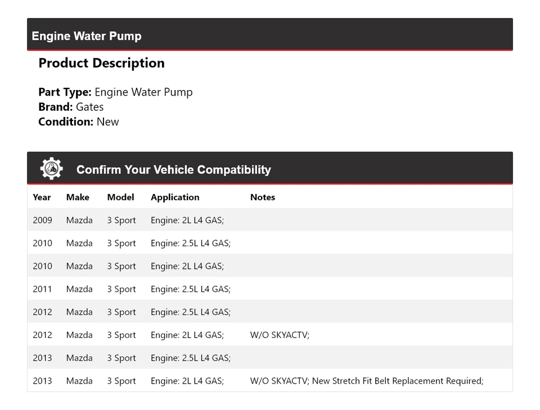Click Mazda in the 2011 row
The width and height of the screenshot is (540, 410).
[79, 289]
